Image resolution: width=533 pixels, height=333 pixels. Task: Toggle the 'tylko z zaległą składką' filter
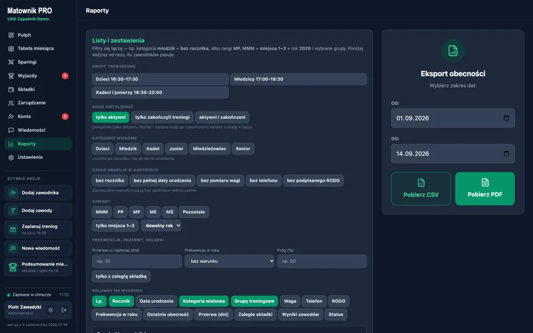[121, 276]
